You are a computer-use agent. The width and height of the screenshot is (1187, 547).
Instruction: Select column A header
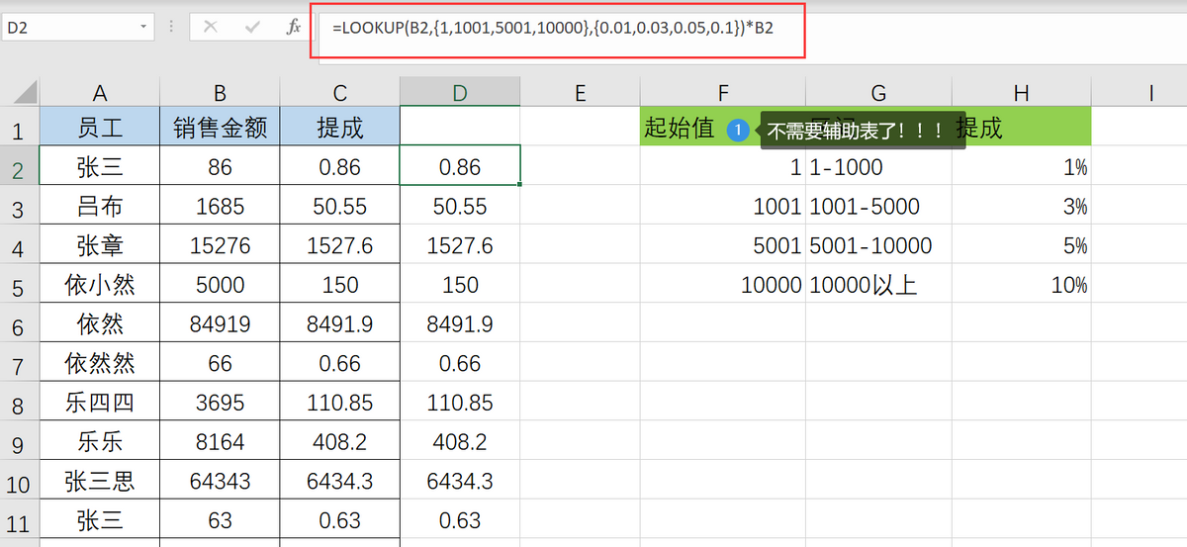pyautogui.click(x=100, y=93)
